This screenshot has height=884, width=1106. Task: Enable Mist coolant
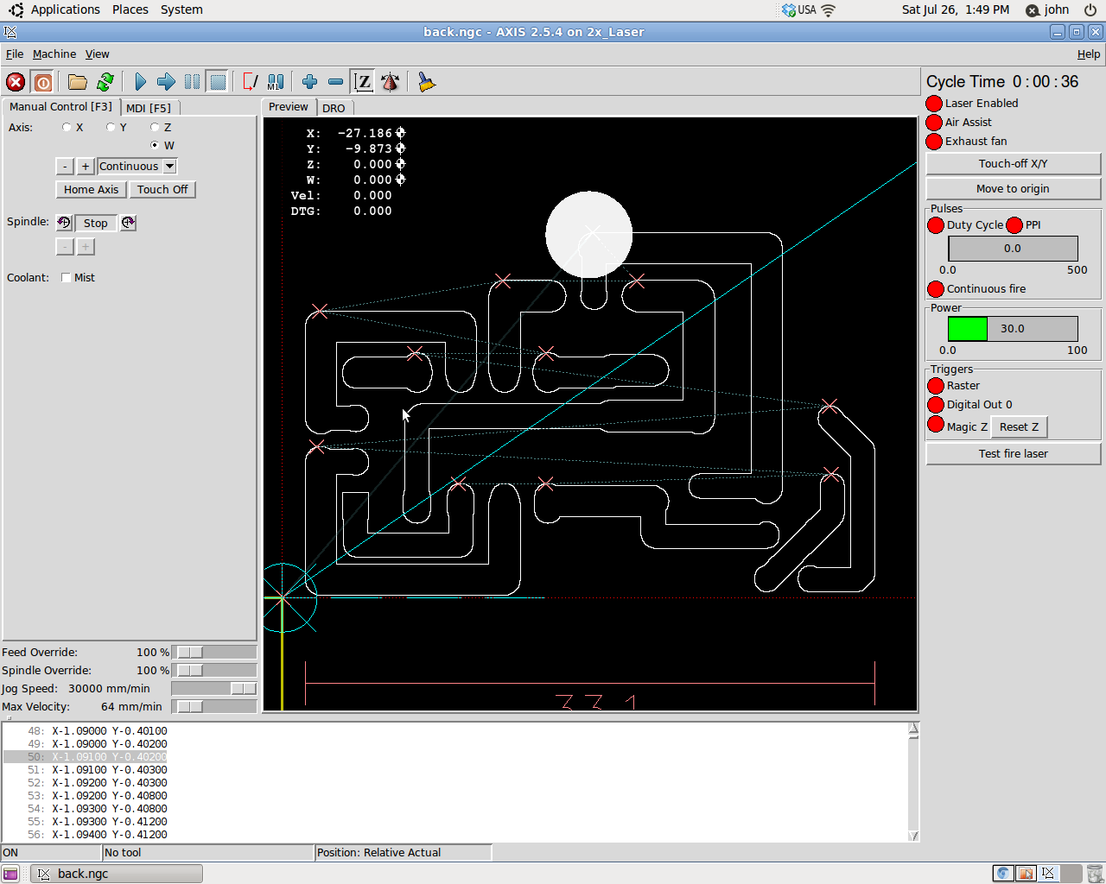(65, 277)
